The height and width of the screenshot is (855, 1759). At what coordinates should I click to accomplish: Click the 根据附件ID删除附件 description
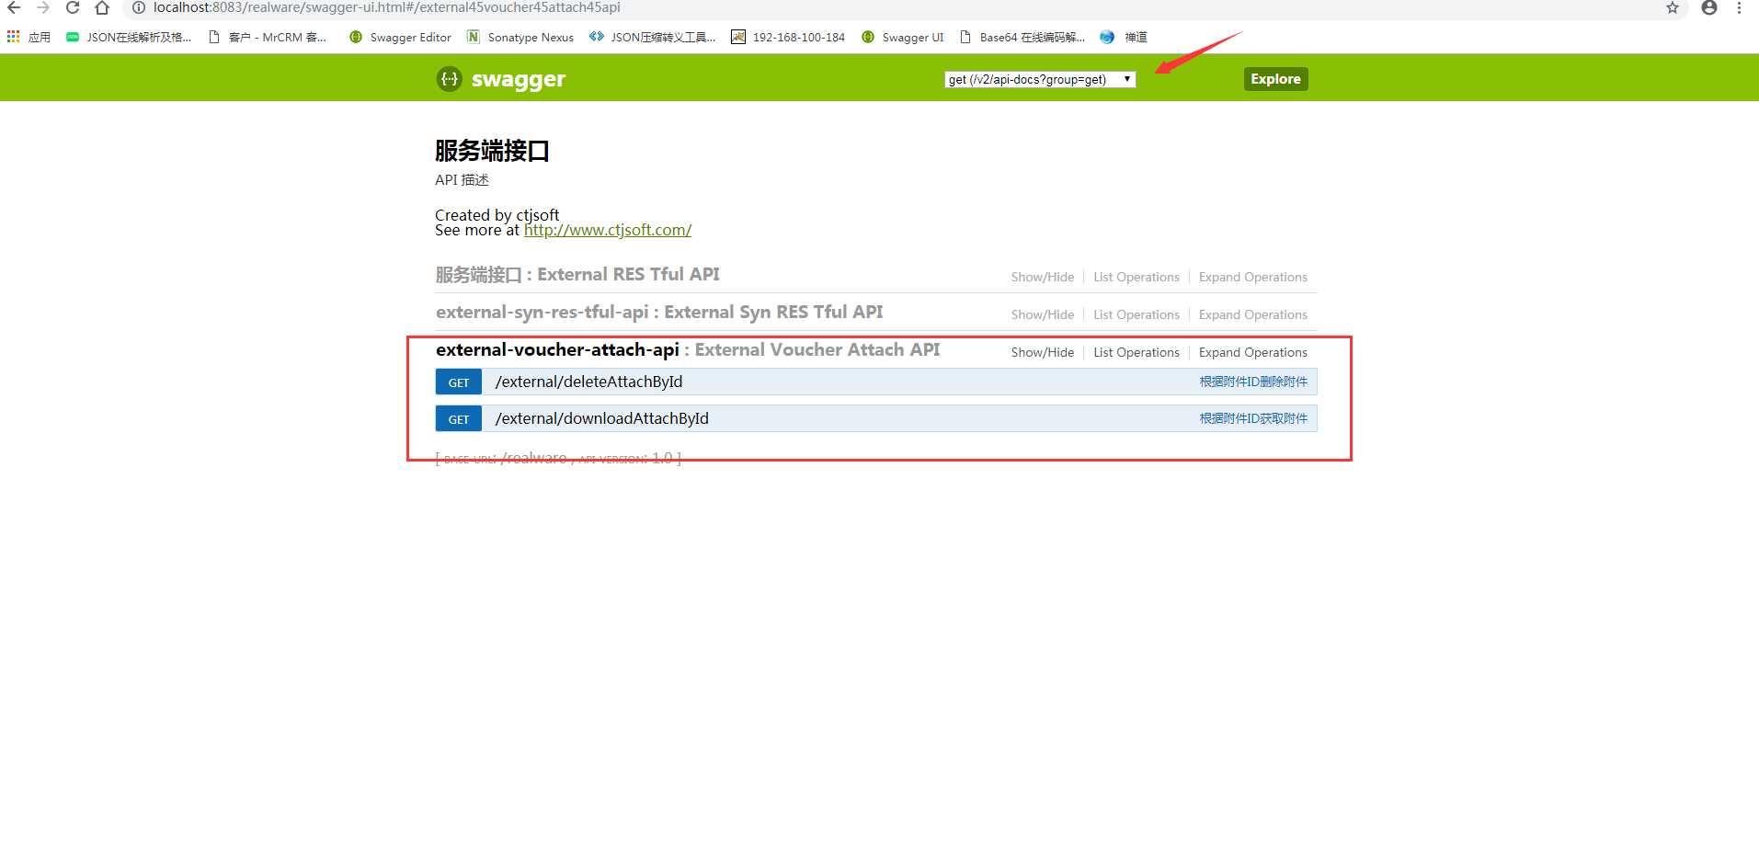pos(1252,382)
